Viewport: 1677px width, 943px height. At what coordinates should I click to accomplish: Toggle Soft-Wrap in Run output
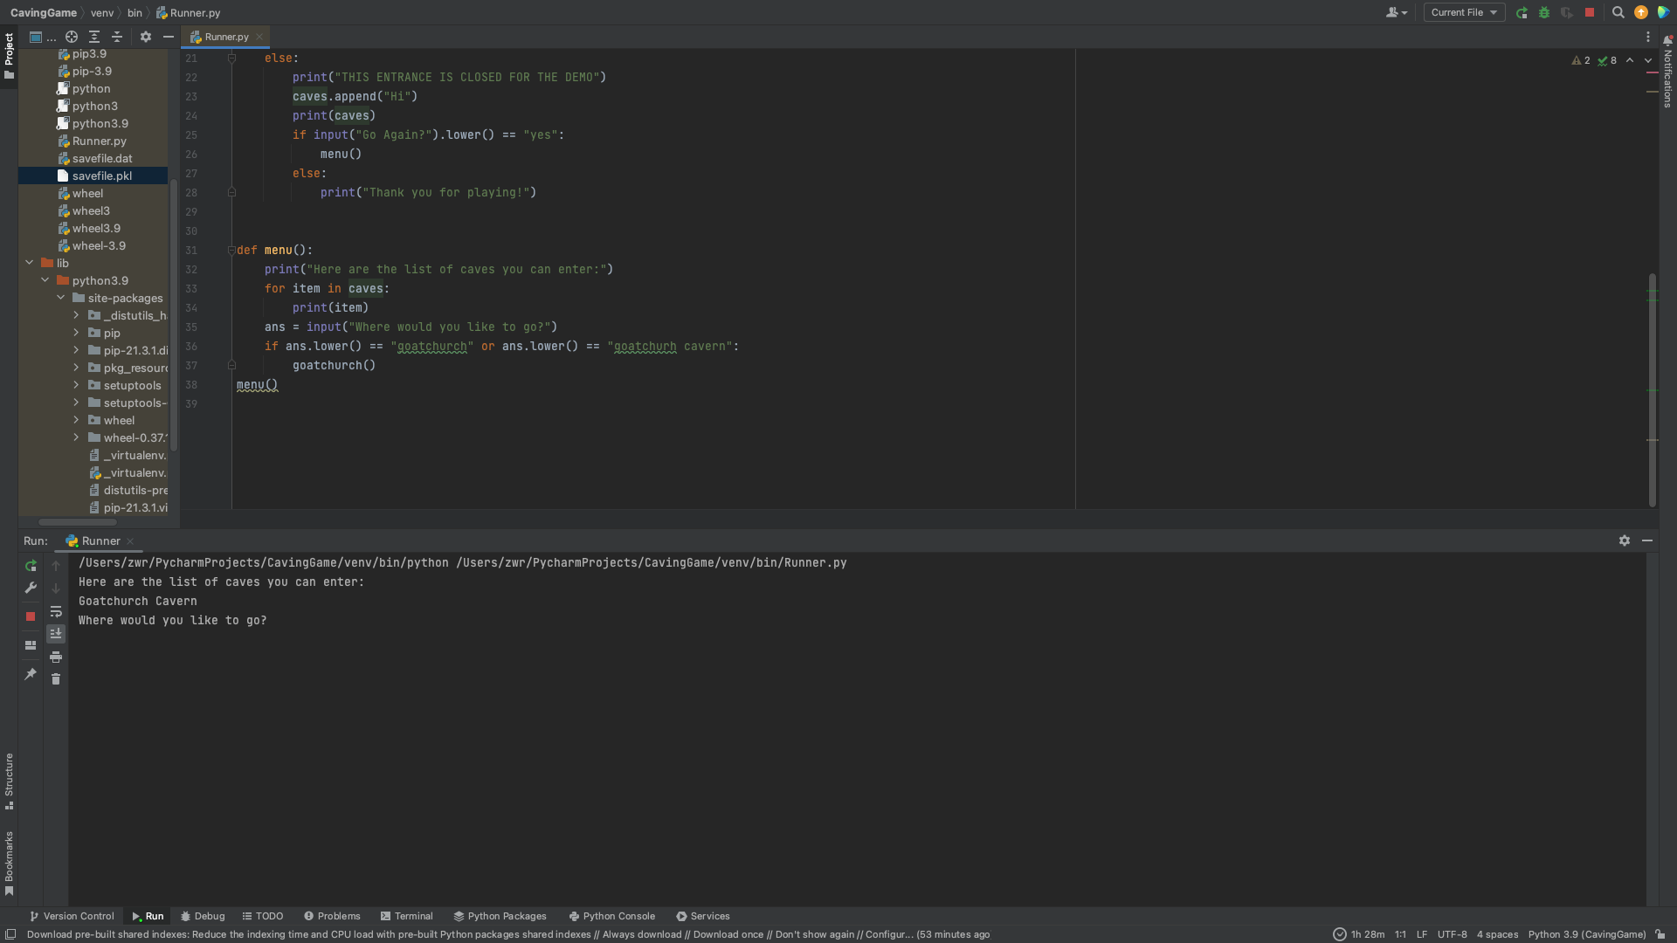pos(56,611)
